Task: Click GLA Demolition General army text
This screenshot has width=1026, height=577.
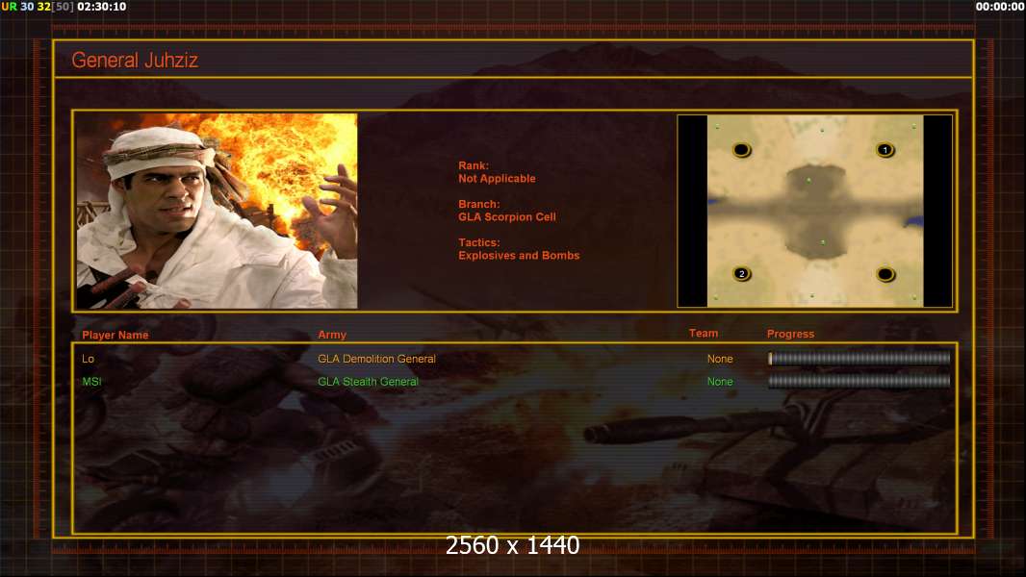Action: [x=377, y=359]
